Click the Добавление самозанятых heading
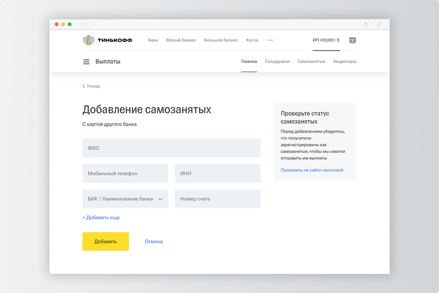 point(147,109)
